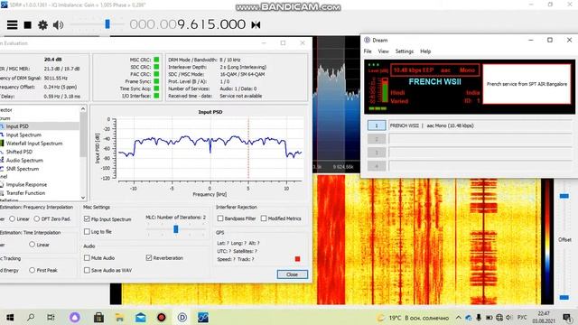Select Waterfall Input Spectrum entry
This screenshot has height=325, width=578.
[x=34, y=144]
